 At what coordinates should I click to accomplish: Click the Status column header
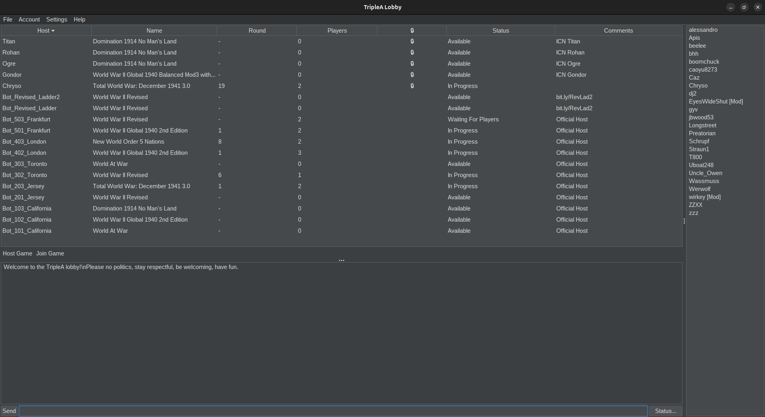[x=500, y=31]
